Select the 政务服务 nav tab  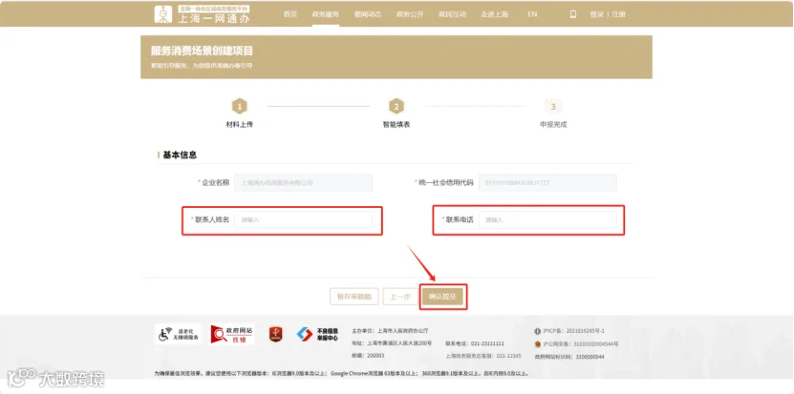click(326, 14)
